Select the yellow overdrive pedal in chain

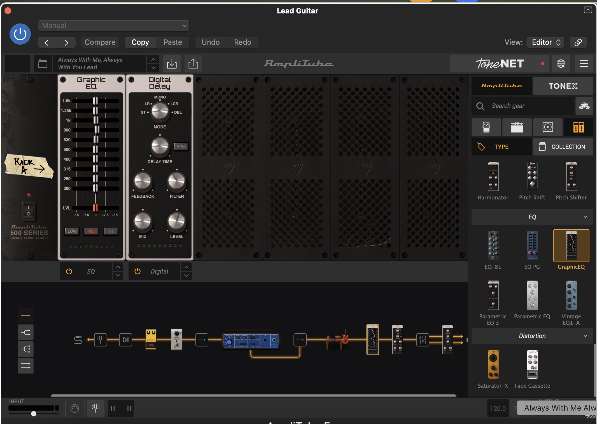[x=151, y=339]
